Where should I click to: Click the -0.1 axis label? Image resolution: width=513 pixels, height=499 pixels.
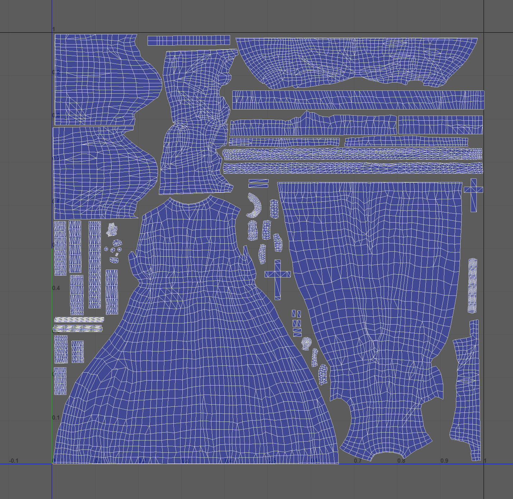(14, 461)
